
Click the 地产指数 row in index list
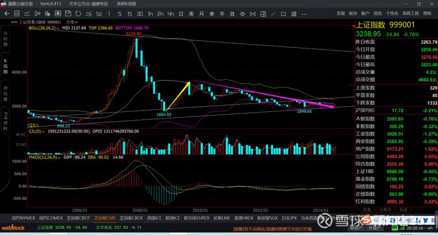(x=366, y=149)
